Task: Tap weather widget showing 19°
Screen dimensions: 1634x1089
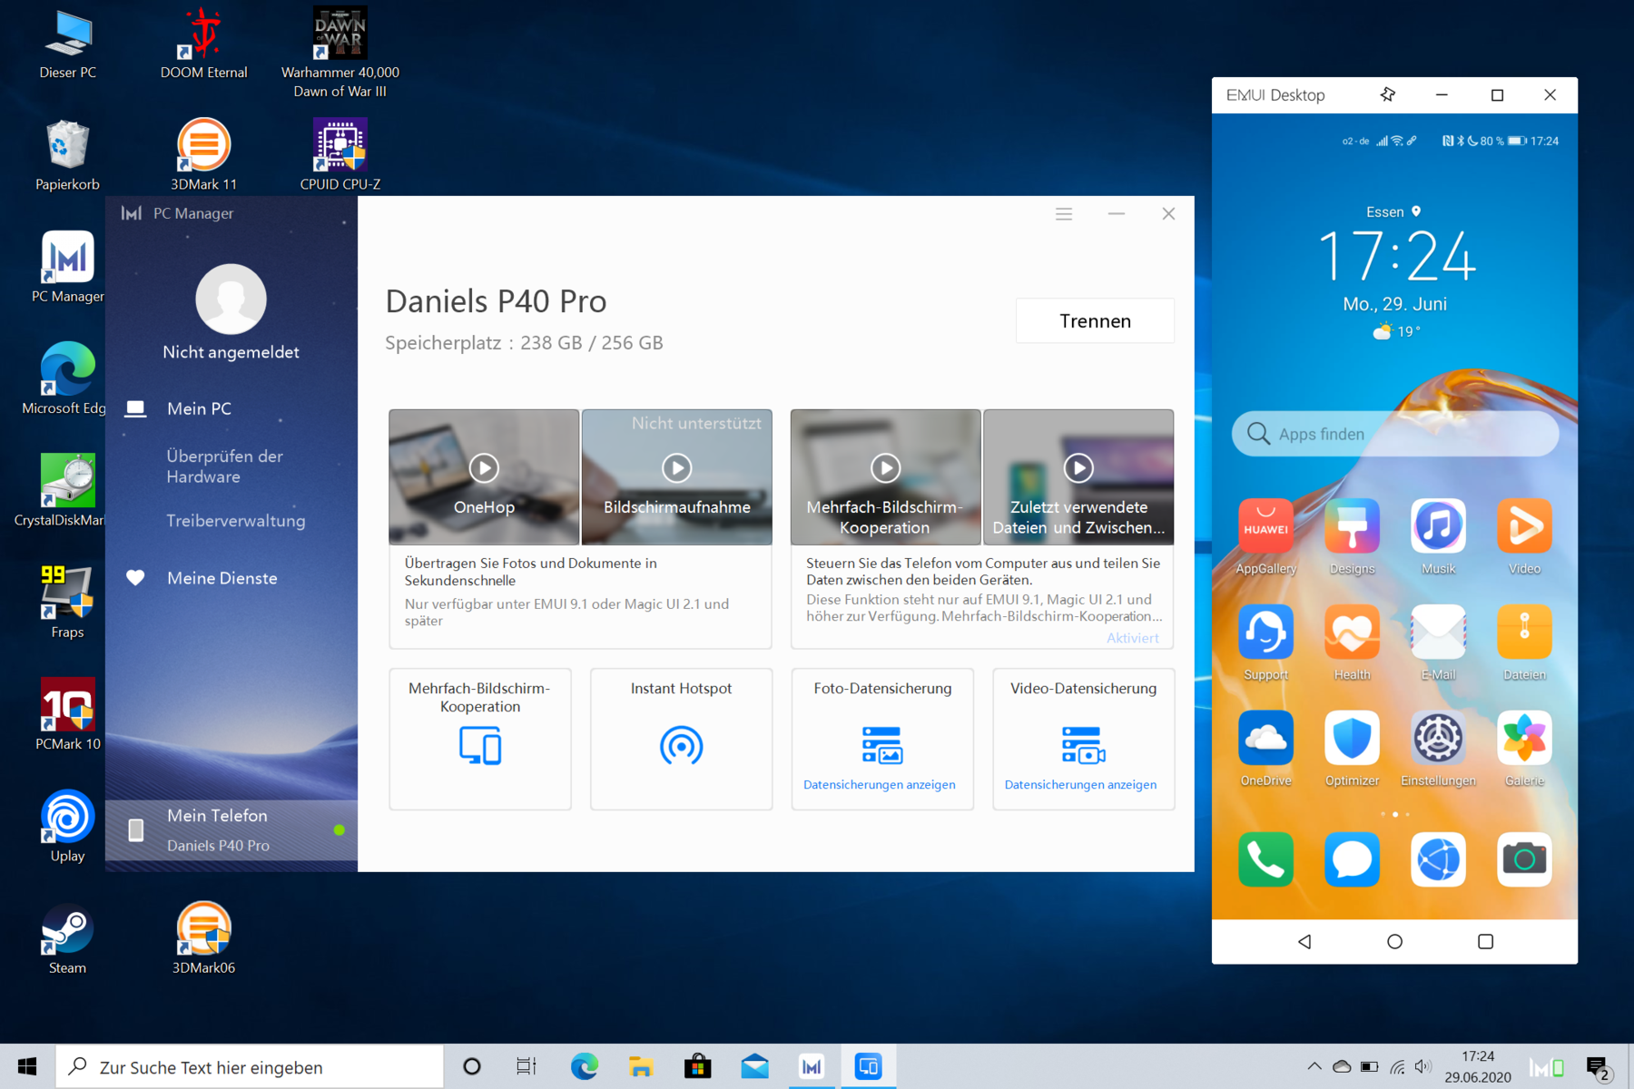Action: (1396, 331)
